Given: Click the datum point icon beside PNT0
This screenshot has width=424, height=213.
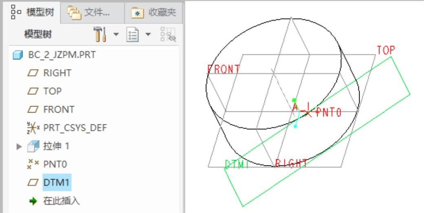Looking at the screenshot, I should point(33,164).
